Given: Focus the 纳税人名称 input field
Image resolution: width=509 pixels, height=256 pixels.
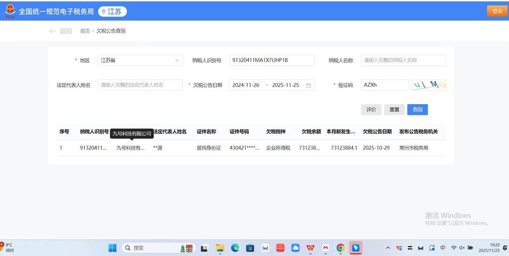Looking at the screenshot, I should (403, 60).
